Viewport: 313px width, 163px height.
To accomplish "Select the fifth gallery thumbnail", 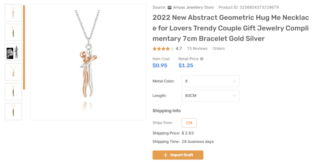I will tap(13, 92).
